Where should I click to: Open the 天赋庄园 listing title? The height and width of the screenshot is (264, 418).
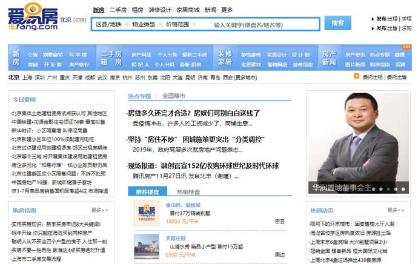coord(176,238)
